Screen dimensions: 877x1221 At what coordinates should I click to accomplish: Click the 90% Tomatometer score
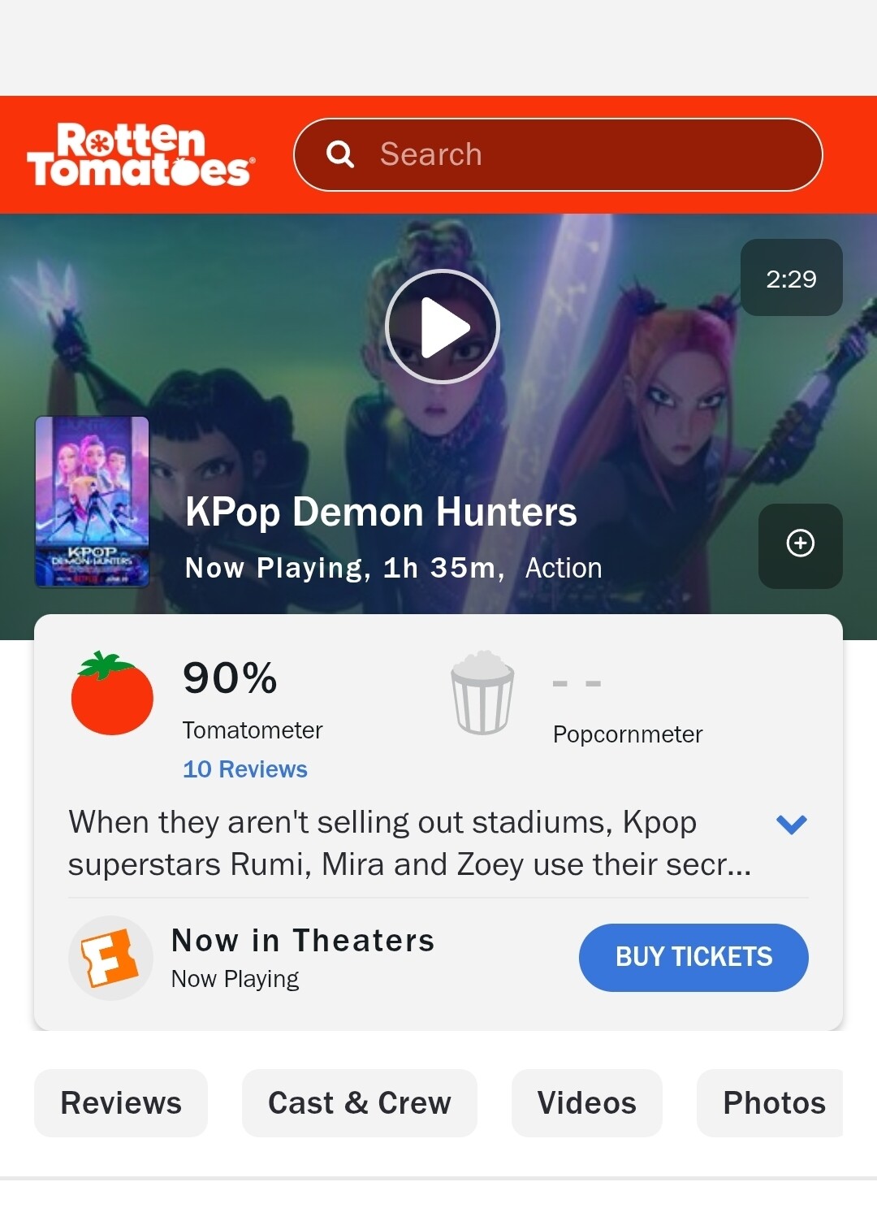tap(230, 678)
